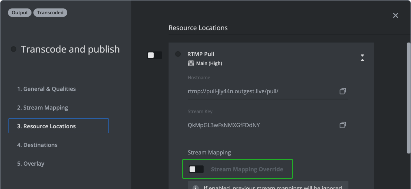Screen dimensions: 411x189
Task: Click into the Stream Key field
Action: [x=261, y=125]
